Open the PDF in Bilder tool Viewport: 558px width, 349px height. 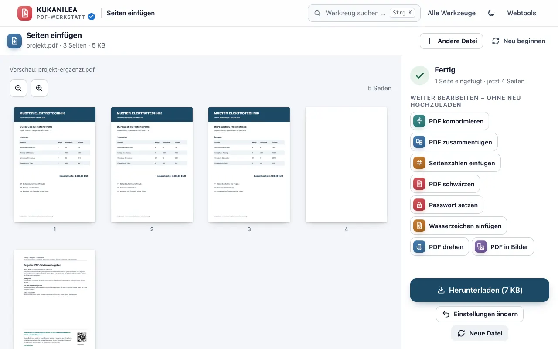pyautogui.click(x=503, y=247)
